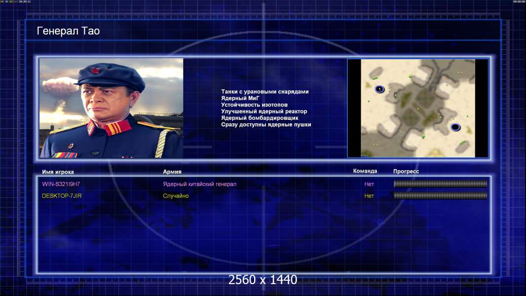
Task: Click army 'Ядерный китайский генерал'
Action: tap(200, 184)
